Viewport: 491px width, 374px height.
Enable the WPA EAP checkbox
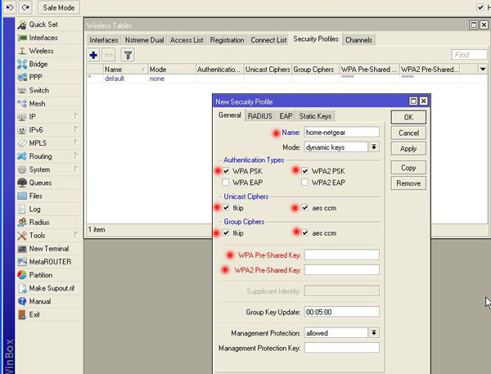226,182
